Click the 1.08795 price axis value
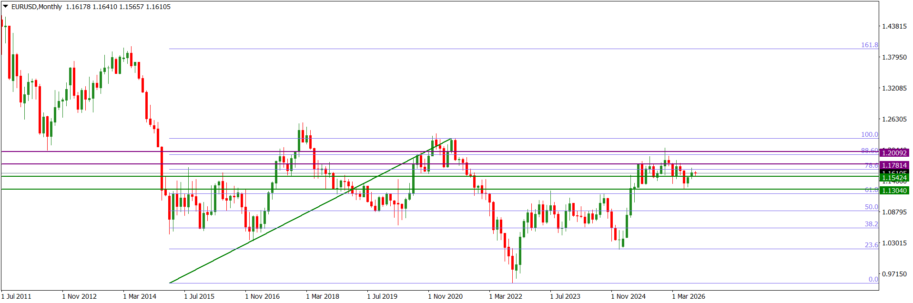 pos(894,212)
